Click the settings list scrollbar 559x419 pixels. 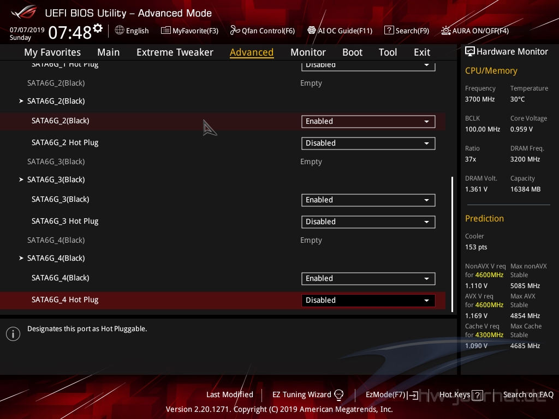pos(453,244)
